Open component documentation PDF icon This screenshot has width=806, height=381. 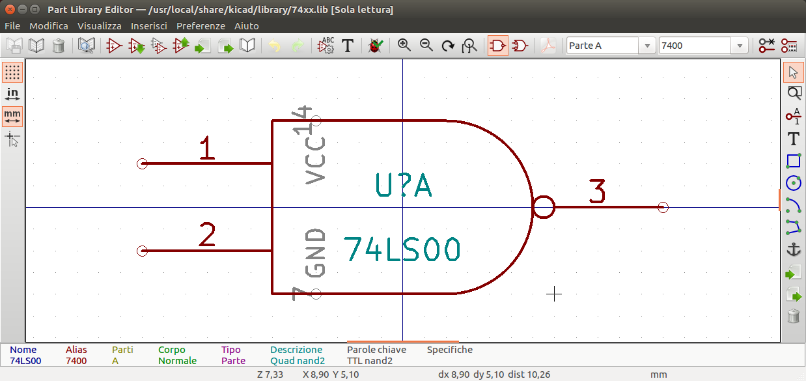pos(548,46)
